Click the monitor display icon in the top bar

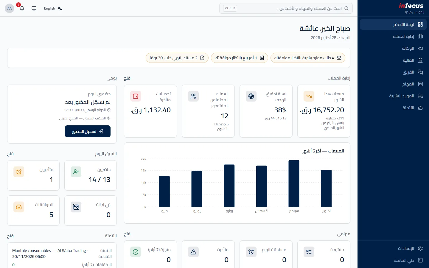(34, 8)
